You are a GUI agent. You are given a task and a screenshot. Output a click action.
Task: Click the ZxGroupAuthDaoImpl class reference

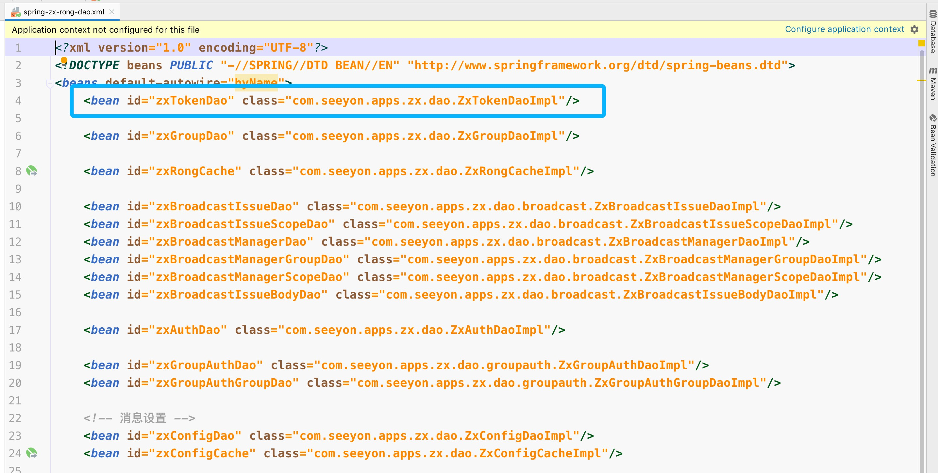[626, 365]
